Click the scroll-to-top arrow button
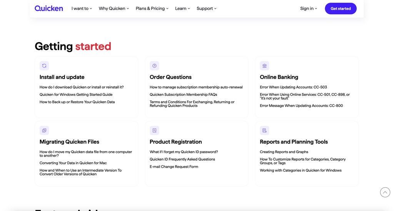Screen dimensions: 394x211 [385, 192]
